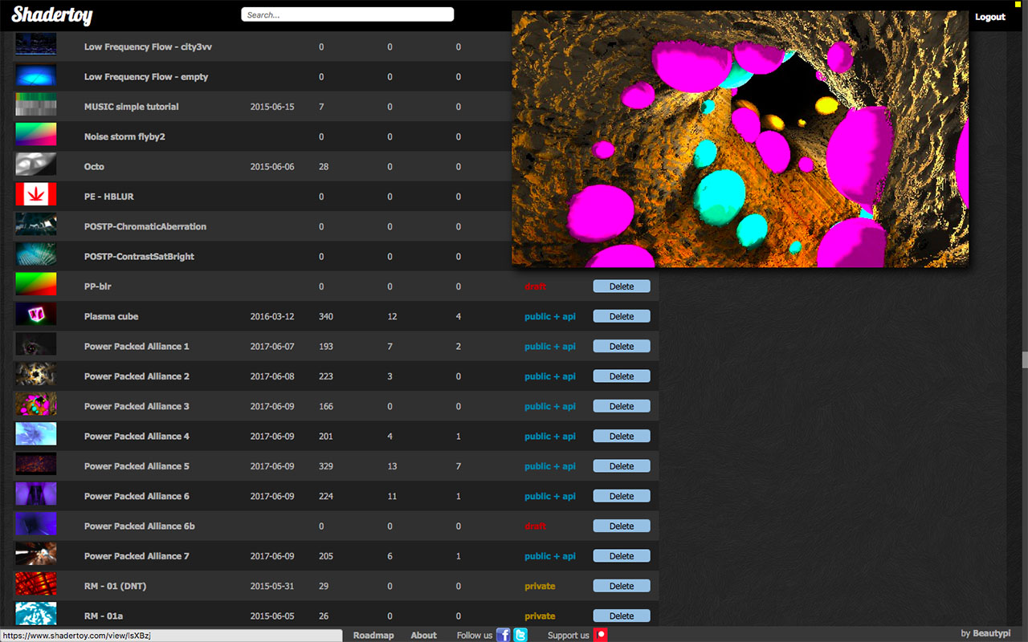Click the Patreon support icon
Viewport: 1028px width, 642px height.
tap(601, 634)
